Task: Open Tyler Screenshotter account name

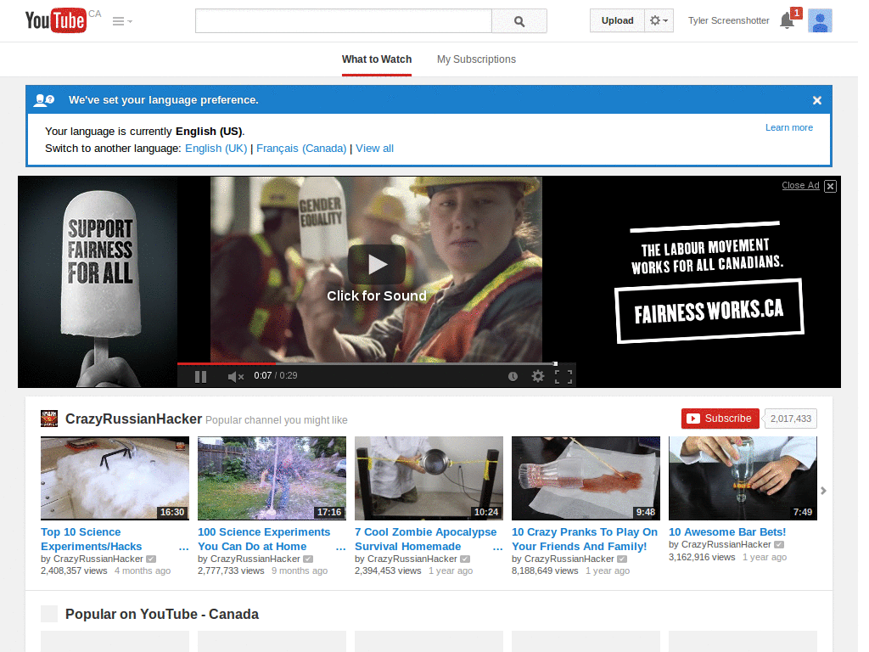Action: pos(728,20)
